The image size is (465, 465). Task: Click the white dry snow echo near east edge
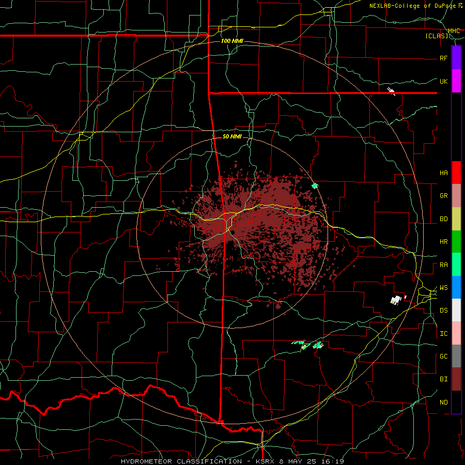396,300
